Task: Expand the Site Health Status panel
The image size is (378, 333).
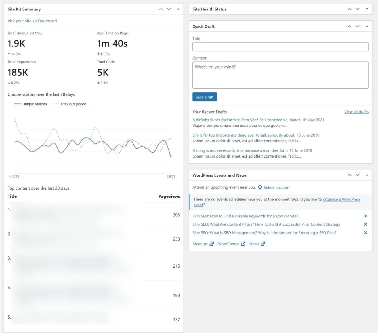Action: 367,9
